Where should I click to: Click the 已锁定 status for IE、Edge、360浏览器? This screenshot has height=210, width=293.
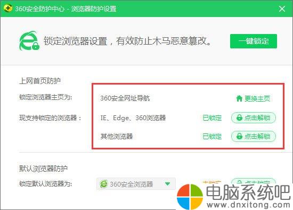(212, 118)
